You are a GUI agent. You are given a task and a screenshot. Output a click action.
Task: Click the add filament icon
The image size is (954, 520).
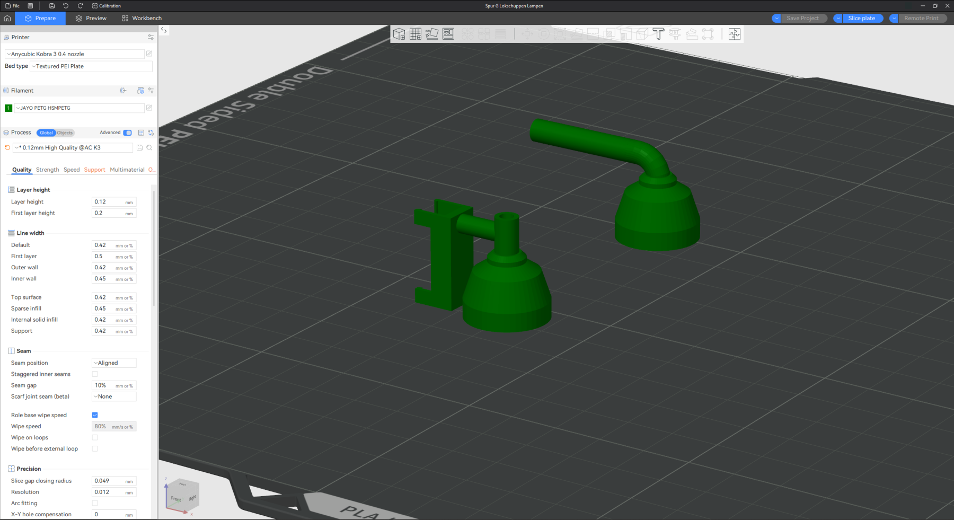123,91
